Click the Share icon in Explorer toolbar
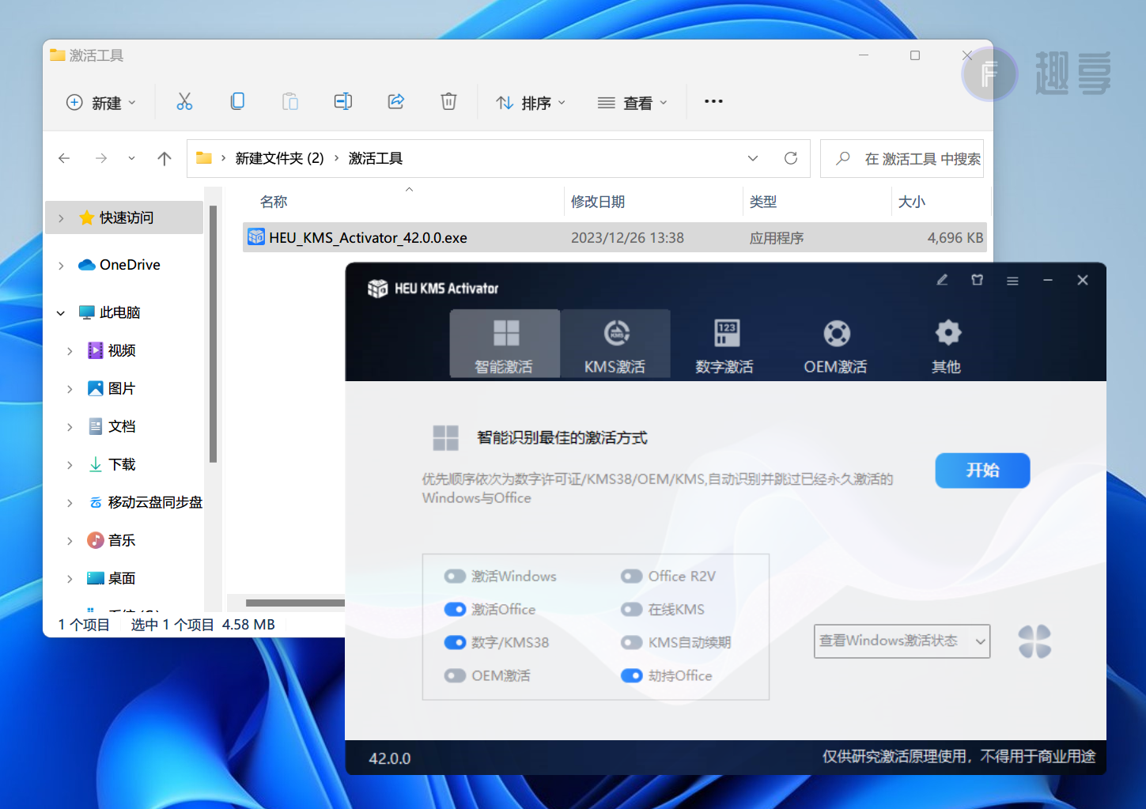Screen dimensions: 1146x809 396,101
